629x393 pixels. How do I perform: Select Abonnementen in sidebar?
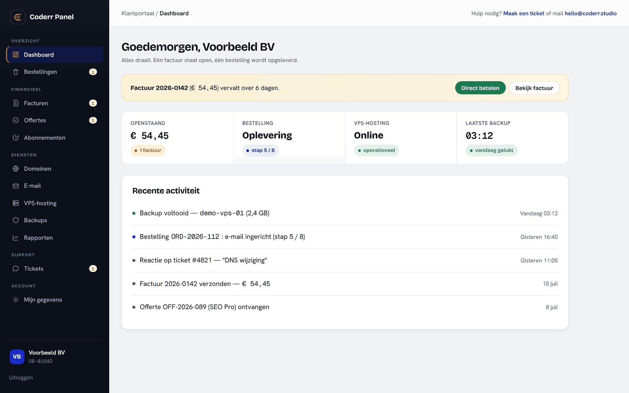tap(55, 138)
